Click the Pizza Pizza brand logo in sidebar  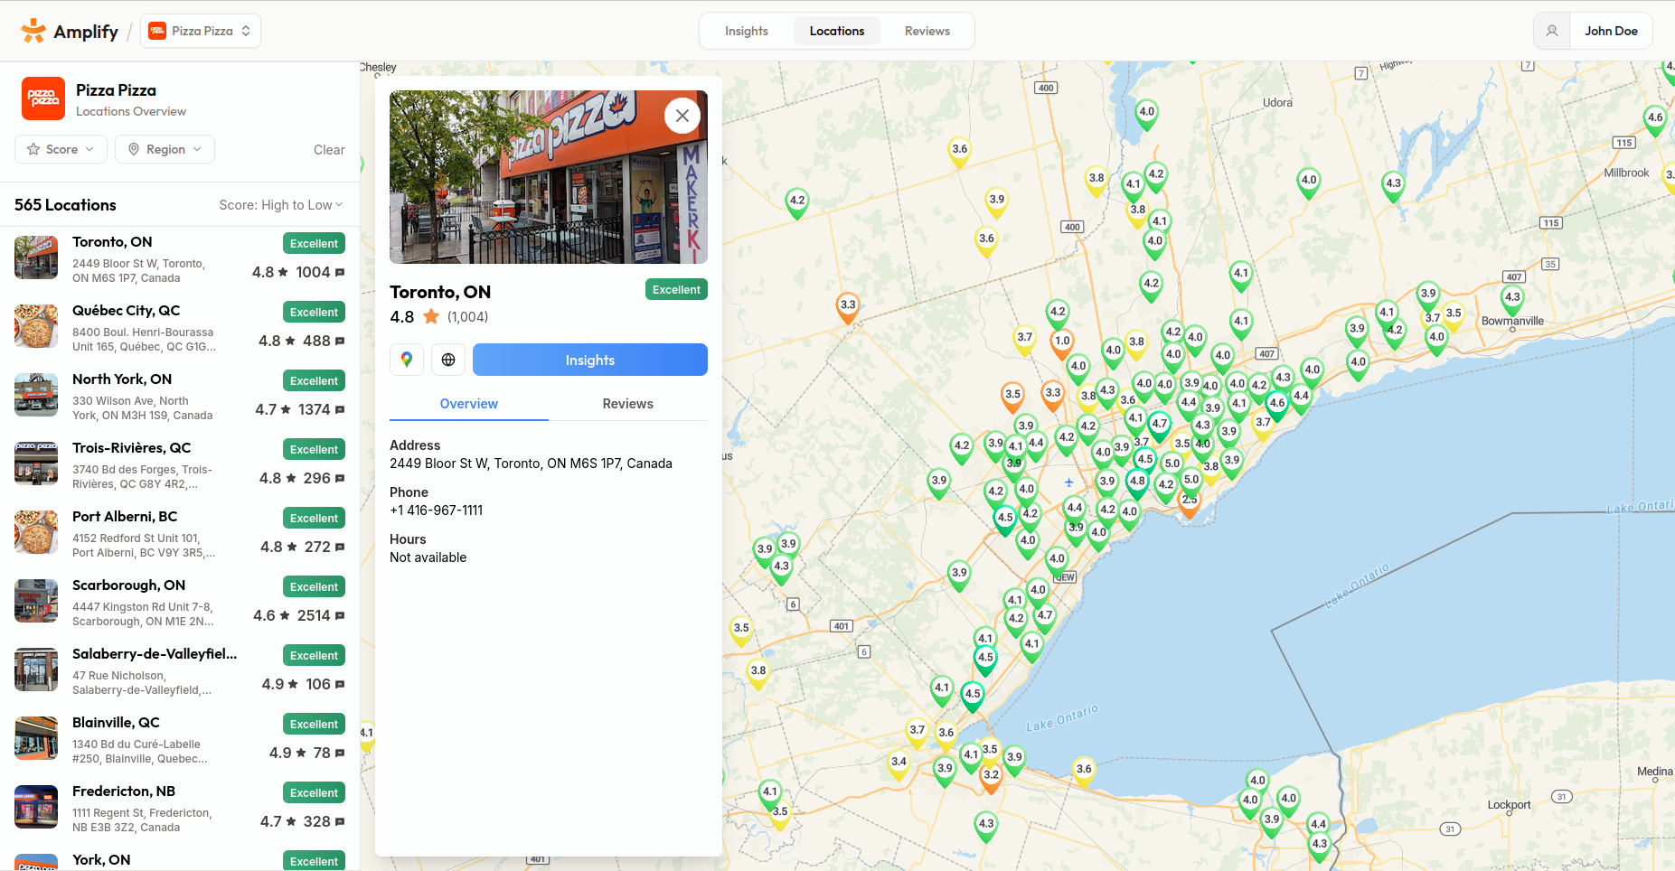click(43, 98)
